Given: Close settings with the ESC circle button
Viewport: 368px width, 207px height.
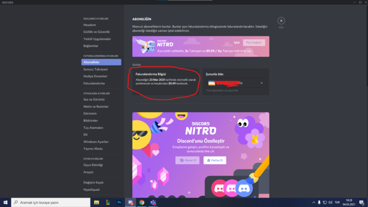Looking at the screenshot, I should 281,21.
